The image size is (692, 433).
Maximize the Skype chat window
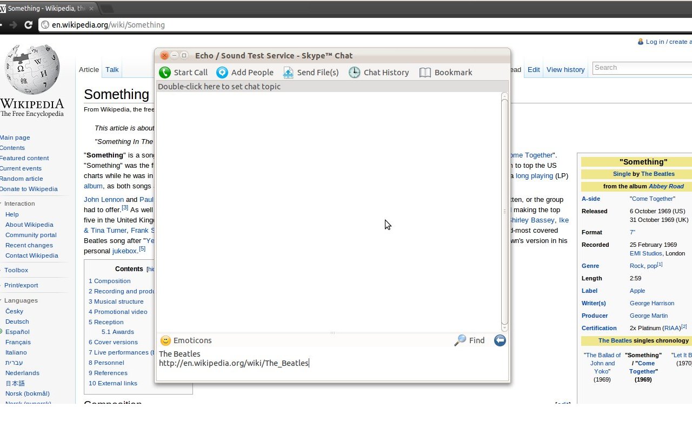(x=184, y=56)
